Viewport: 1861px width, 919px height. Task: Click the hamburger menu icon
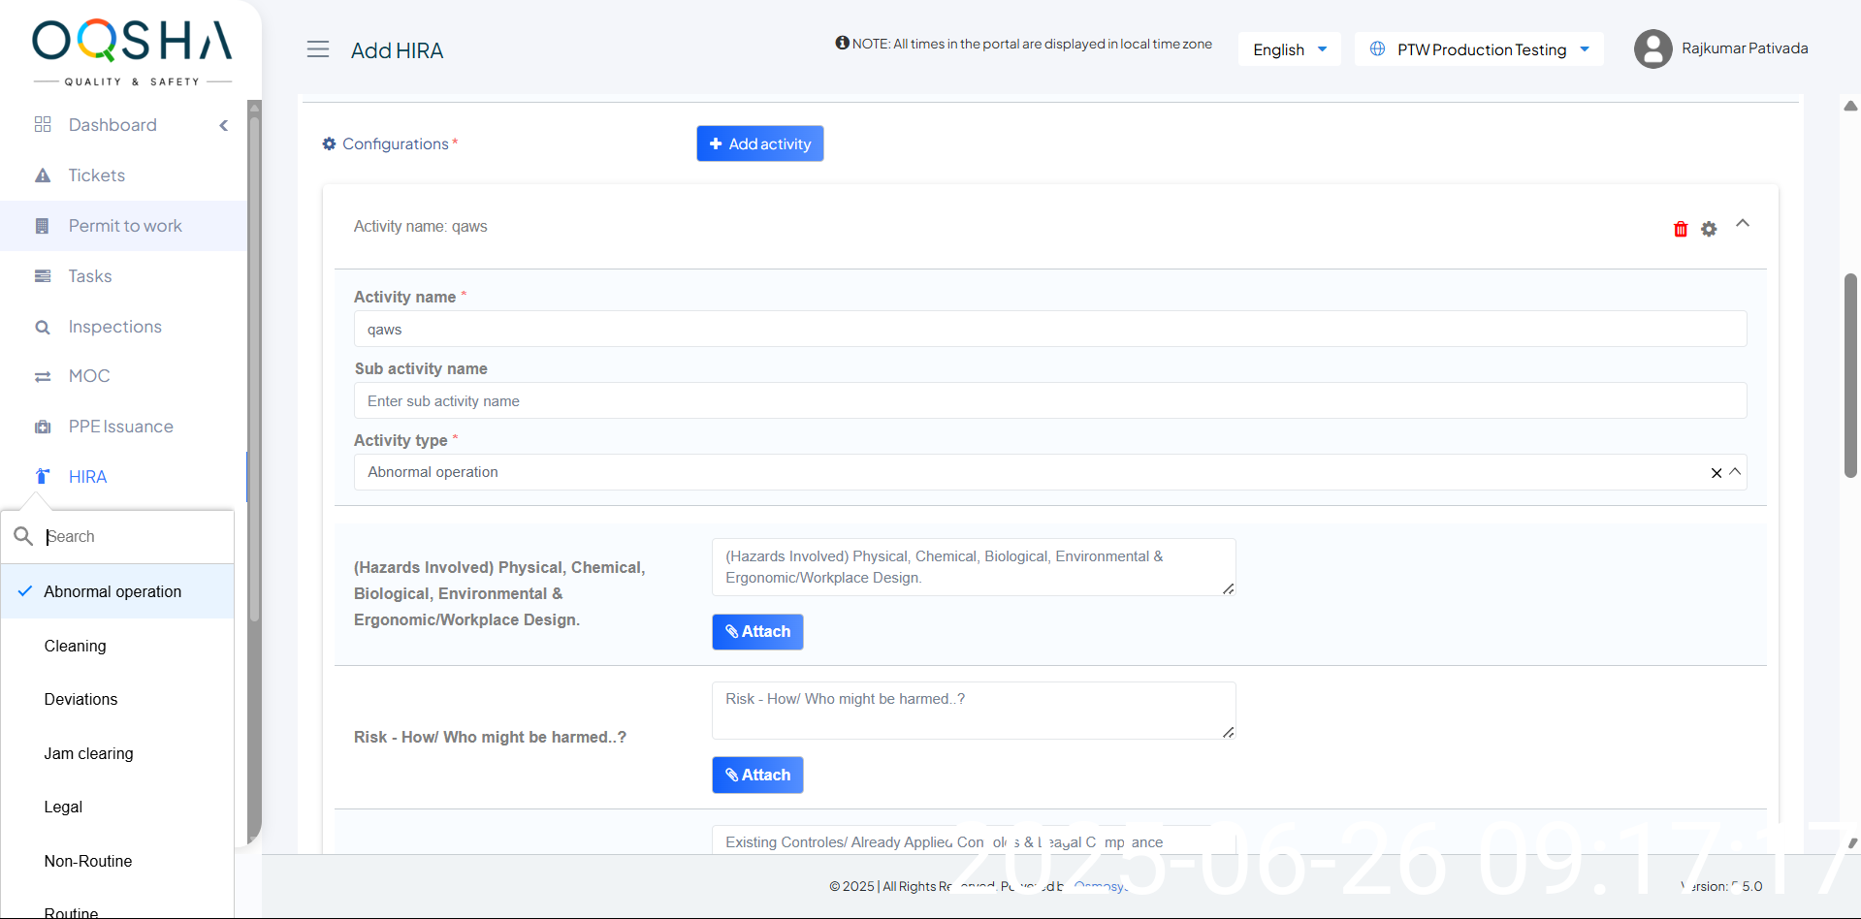tap(318, 49)
